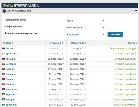Click the date 22 февр. 2022 г.
This screenshot has height=107, width=139.
pyautogui.click(x=78, y=49)
